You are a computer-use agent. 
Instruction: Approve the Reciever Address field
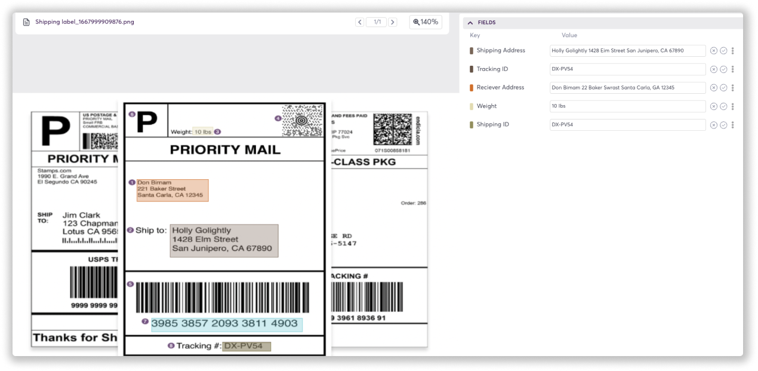coord(723,87)
